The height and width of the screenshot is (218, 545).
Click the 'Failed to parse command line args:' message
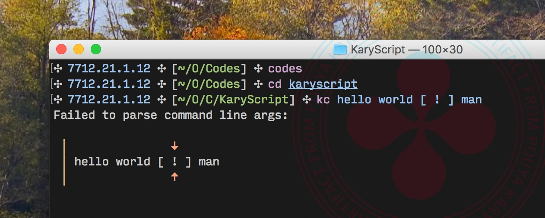(171, 115)
